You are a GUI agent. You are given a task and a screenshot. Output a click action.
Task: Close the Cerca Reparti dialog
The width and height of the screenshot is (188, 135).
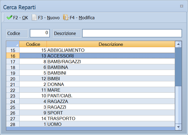point(181,6)
